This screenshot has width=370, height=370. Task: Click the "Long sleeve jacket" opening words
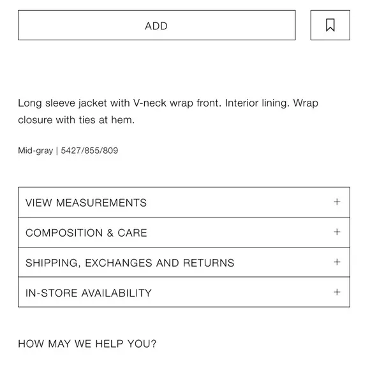tap(63, 103)
